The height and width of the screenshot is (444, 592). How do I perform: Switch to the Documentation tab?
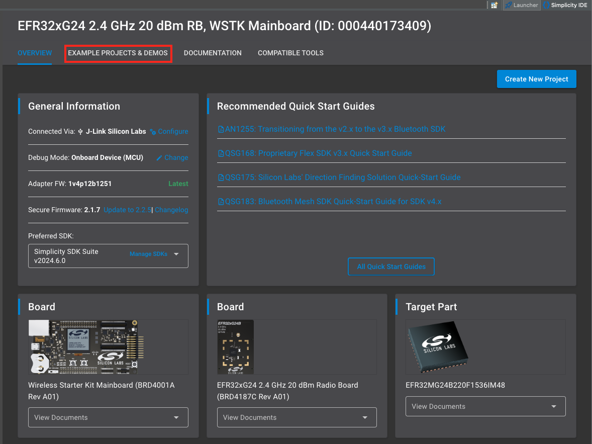(213, 53)
